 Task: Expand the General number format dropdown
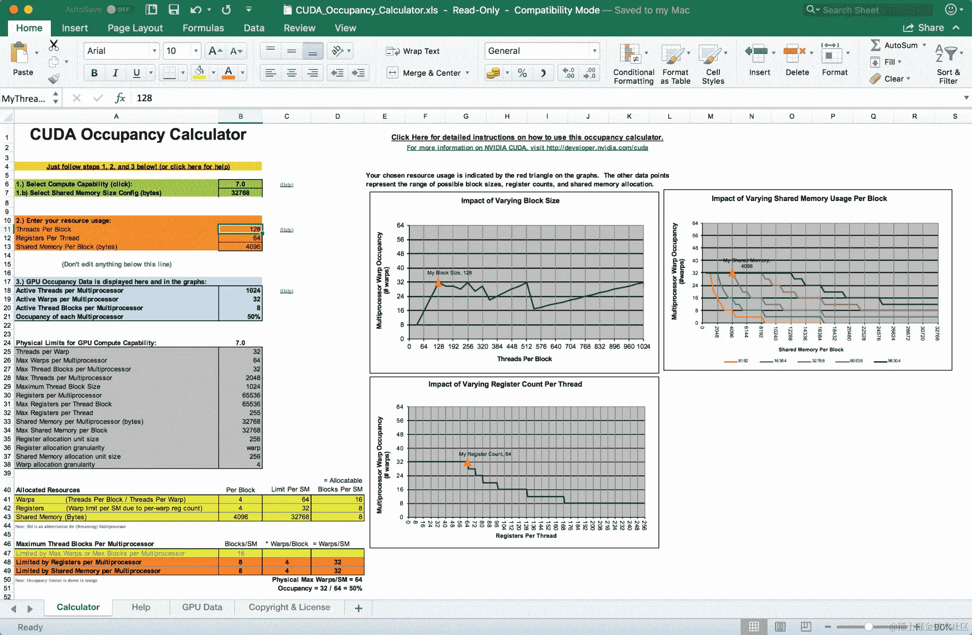coord(594,51)
